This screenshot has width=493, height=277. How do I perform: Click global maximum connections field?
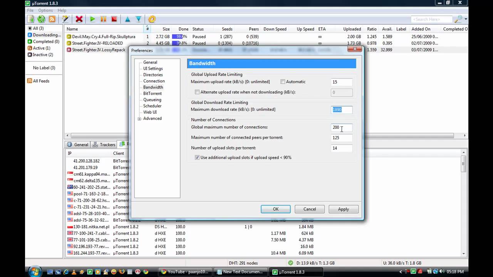(342, 127)
